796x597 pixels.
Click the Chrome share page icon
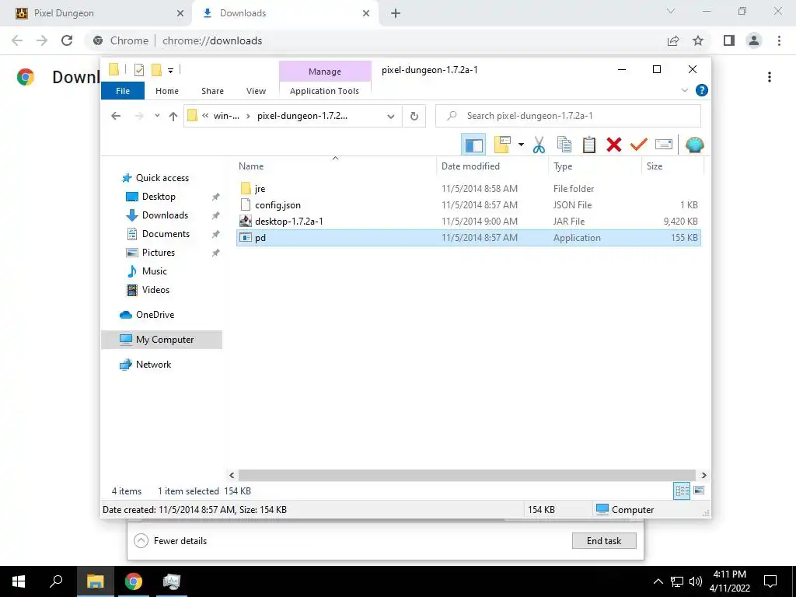point(673,40)
